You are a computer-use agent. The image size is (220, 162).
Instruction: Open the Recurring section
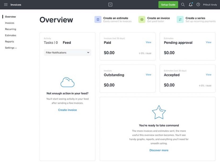(x=10, y=29)
